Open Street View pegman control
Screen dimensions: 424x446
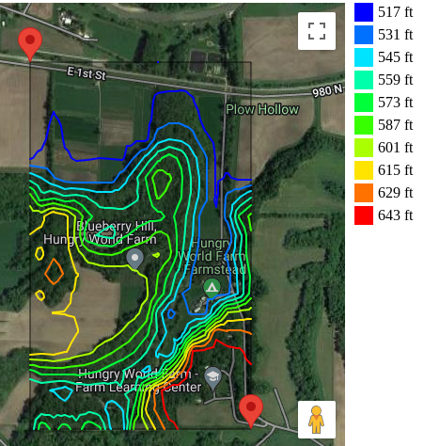click(317, 420)
